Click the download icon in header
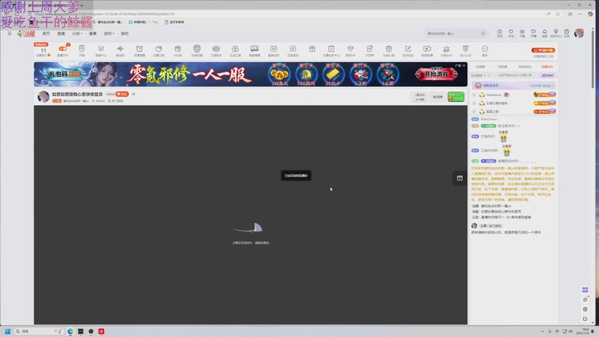599x337 pixels. (x=522, y=31)
